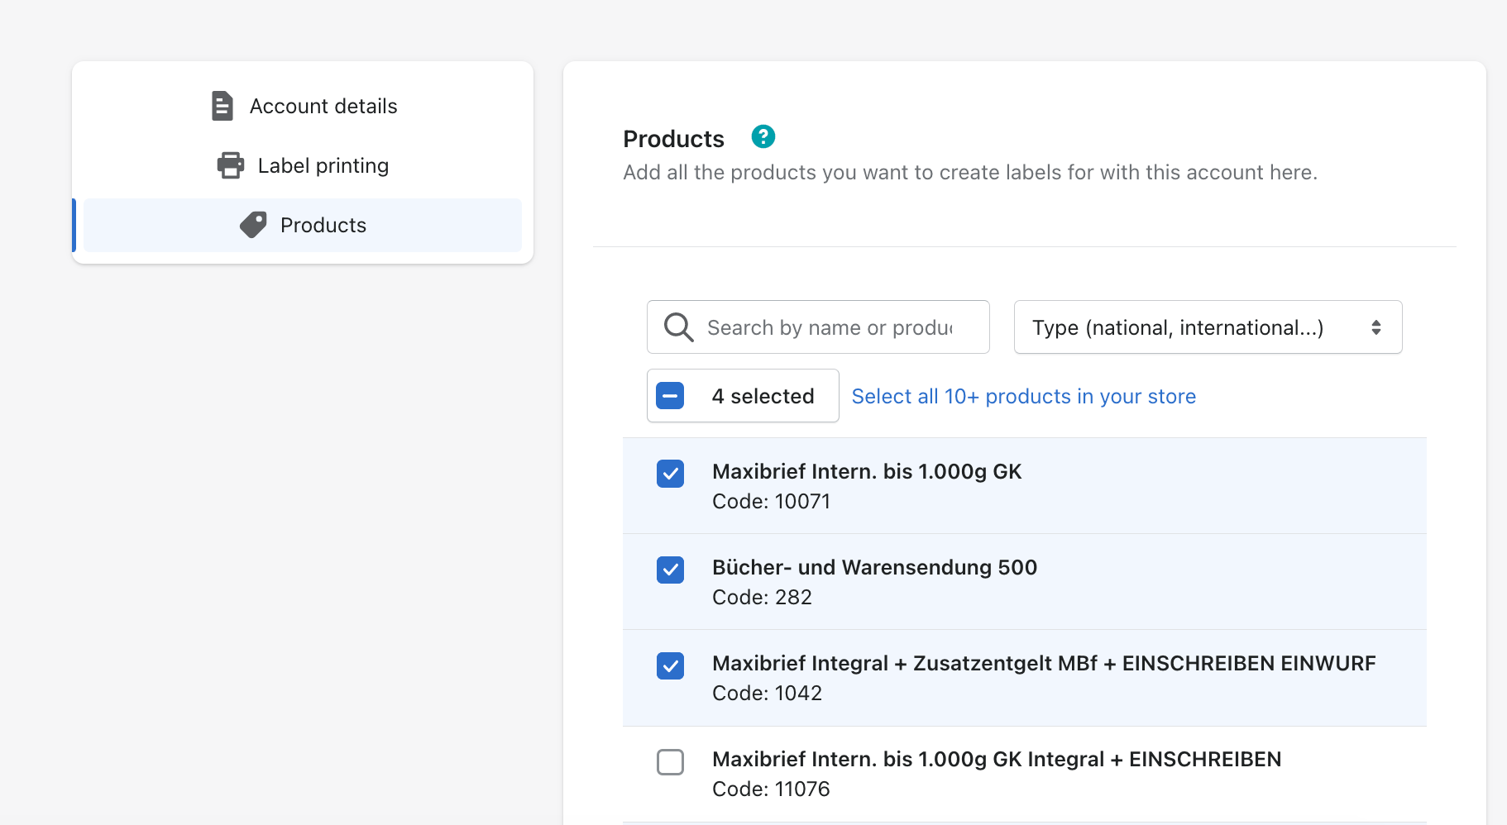Focus the Search by name field
Image resolution: width=1507 pixels, height=825 pixels.
pyautogui.click(x=818, y=327)
